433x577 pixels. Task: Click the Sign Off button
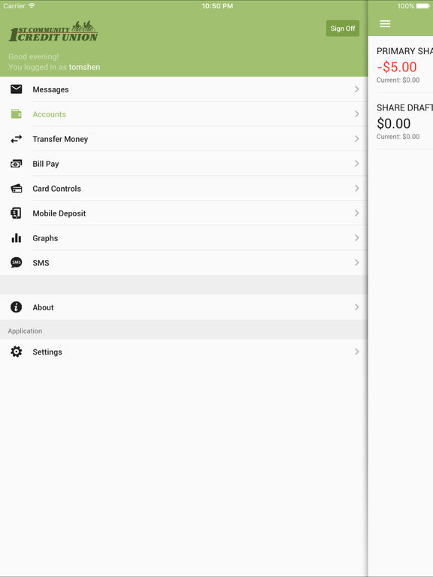343,29
